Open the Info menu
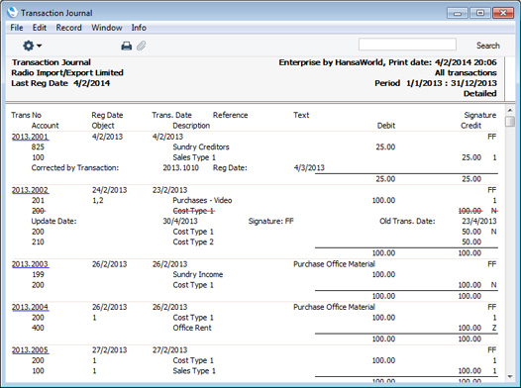The height and width of the screenshot is (388, 521). pos(139,28)
